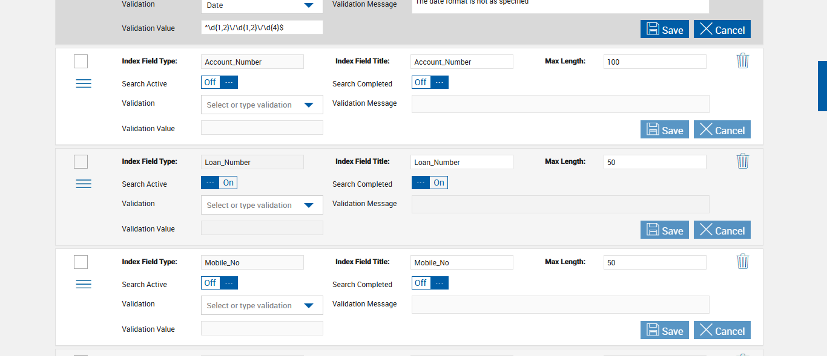
Task: Remove the Mobile_No field using trash icon
Action: pos(743,261)
